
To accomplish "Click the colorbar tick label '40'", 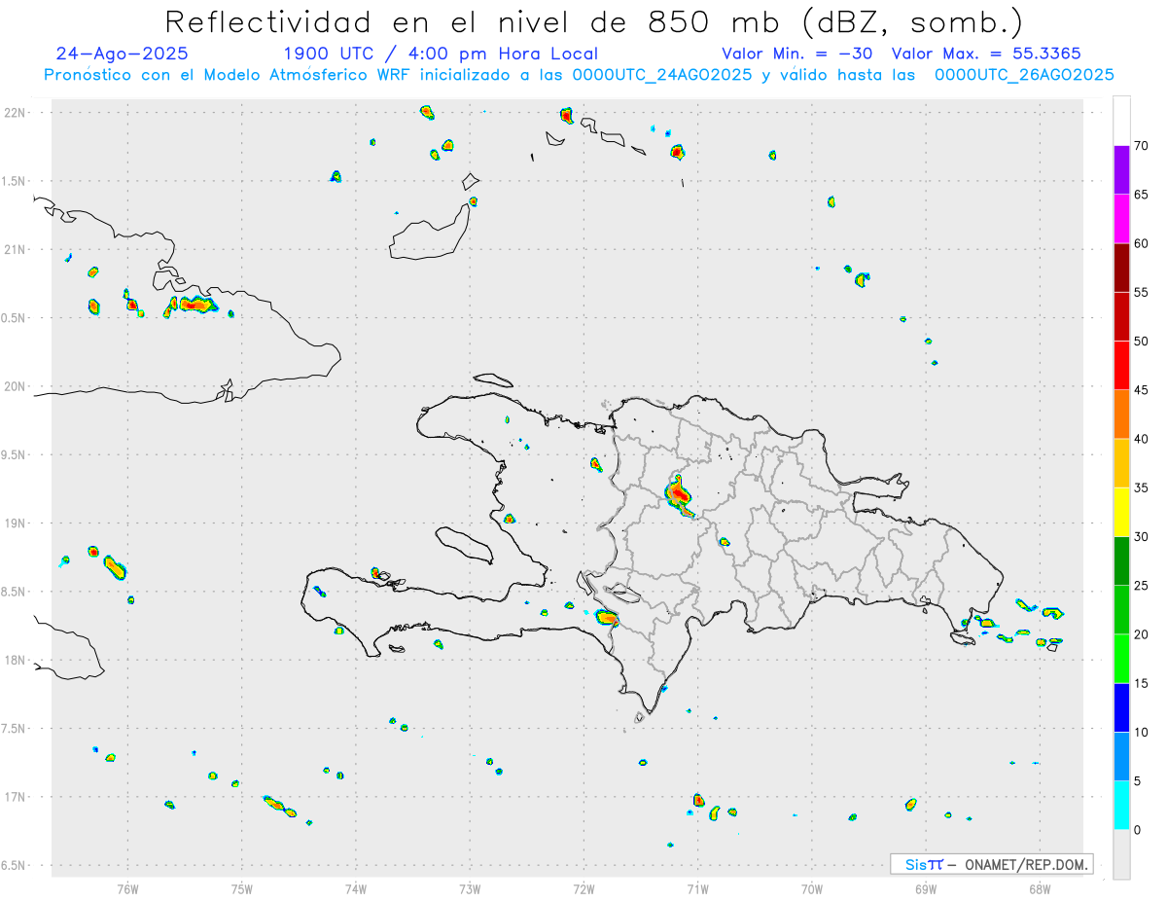I will 1141,439.
